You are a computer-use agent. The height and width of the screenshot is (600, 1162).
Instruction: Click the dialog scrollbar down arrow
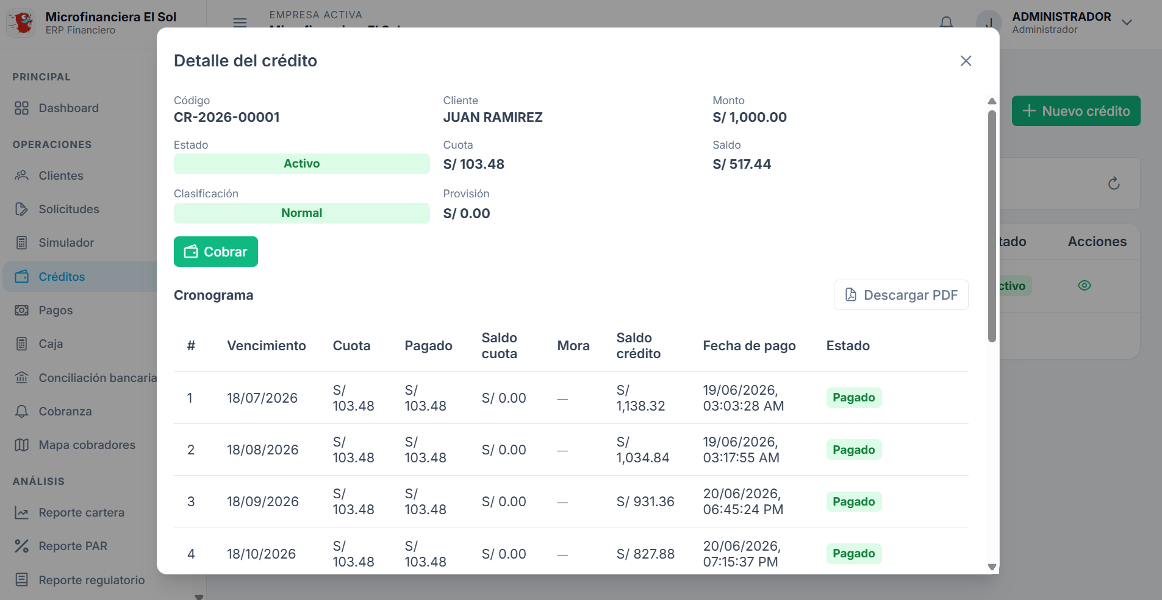[x=992, y=566]
